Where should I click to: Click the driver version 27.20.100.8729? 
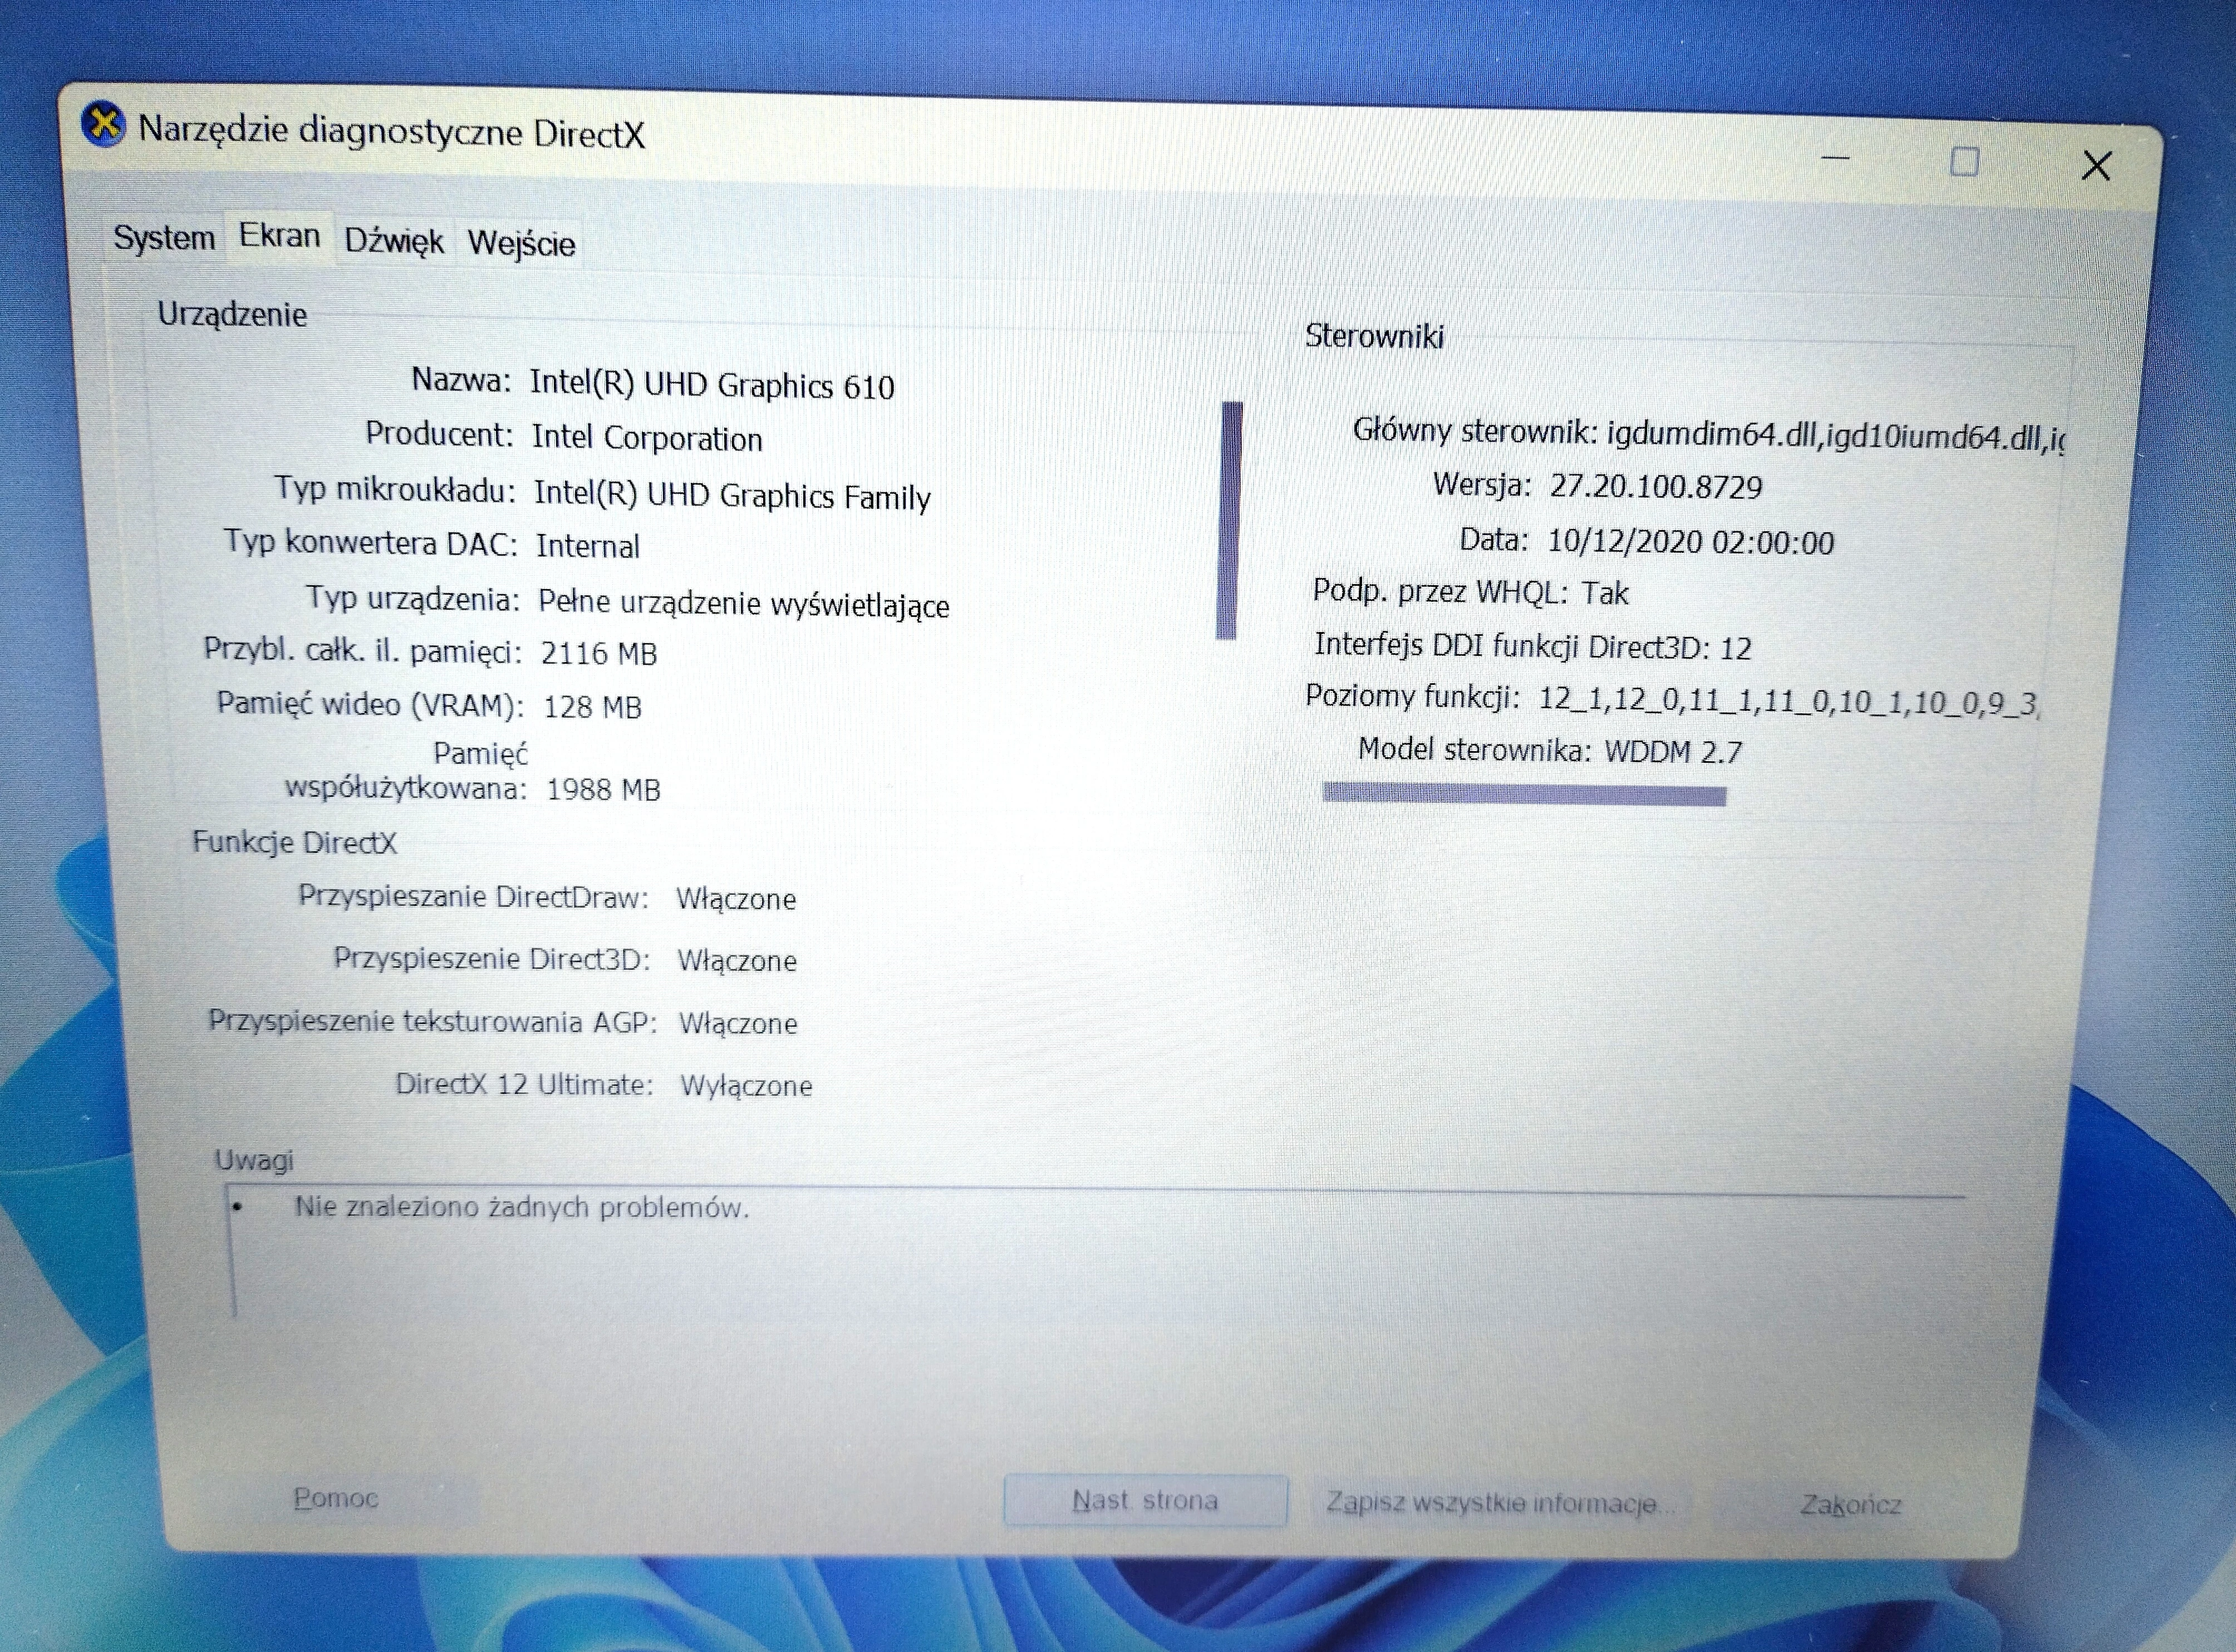pos(1655,487)
